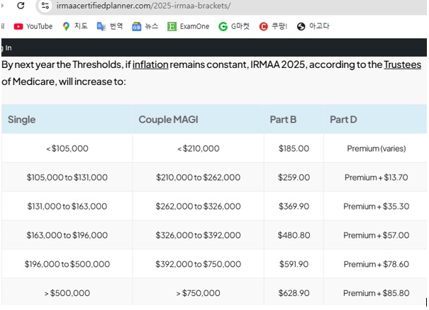The image size is (429, 310).
Task: Click the Premium + $85.80 cell
Action: point(376,293)
